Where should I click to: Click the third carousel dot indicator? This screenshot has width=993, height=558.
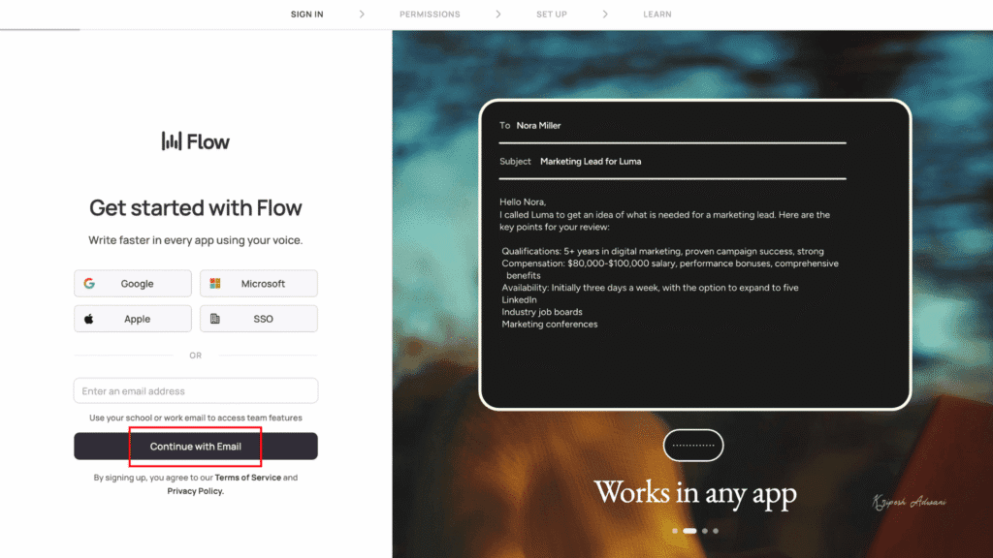coord(705,531)
